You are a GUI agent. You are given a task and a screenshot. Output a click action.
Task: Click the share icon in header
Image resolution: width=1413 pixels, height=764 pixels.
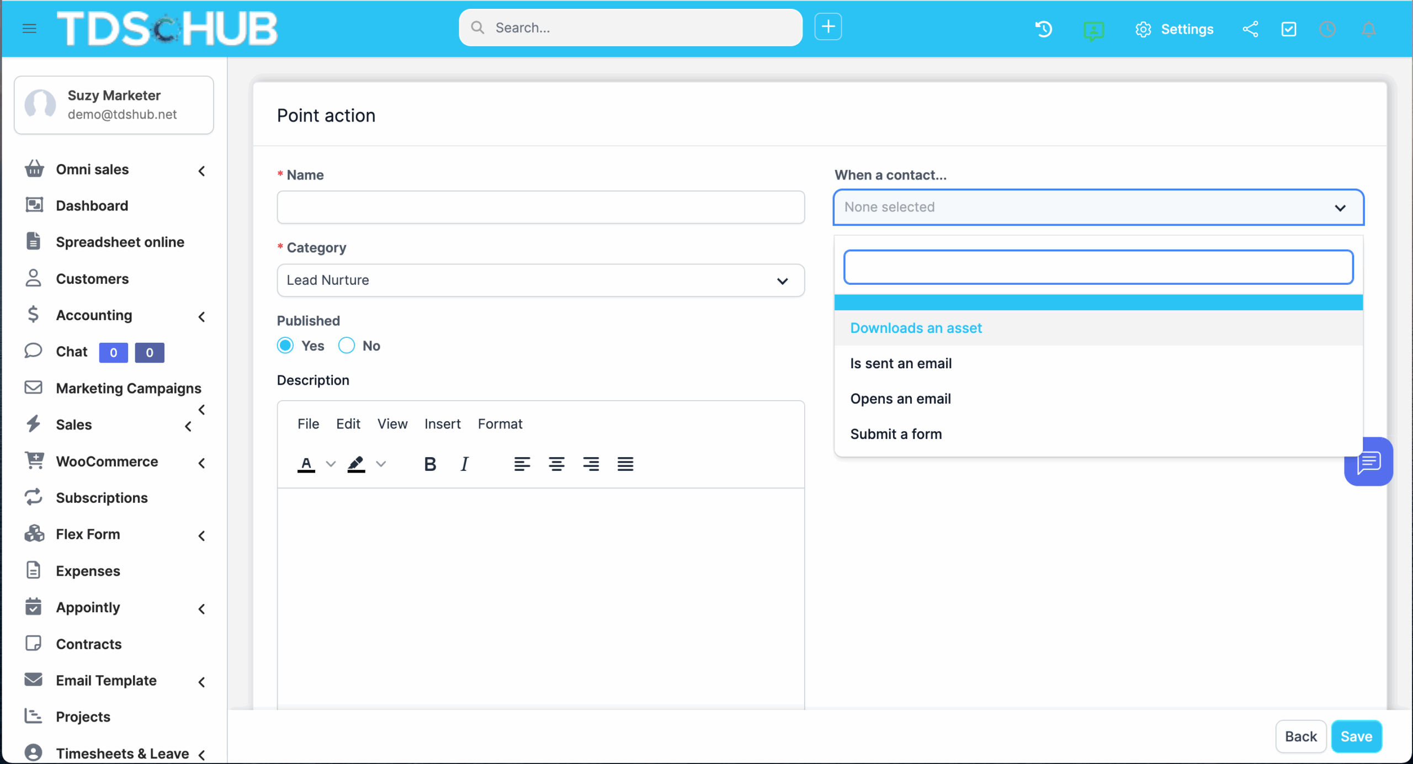coord(1250,29)
